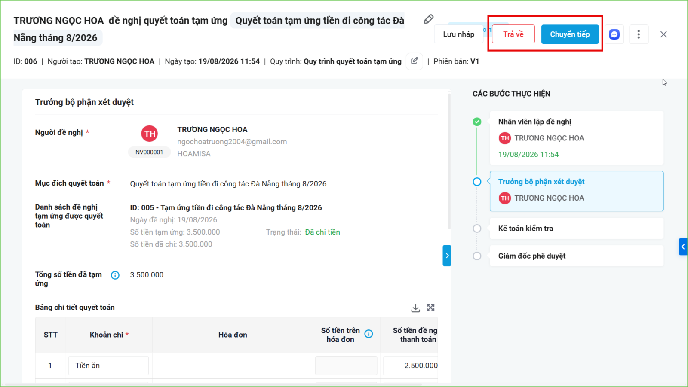
Task: Download the Bảng chi tiết quyết toán table
Action: click(415, 308)
